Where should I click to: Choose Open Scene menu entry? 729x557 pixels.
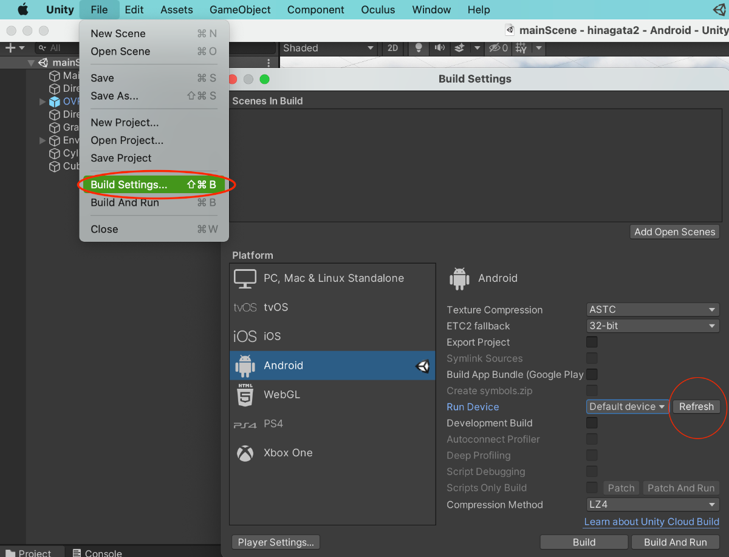[154, 52]
